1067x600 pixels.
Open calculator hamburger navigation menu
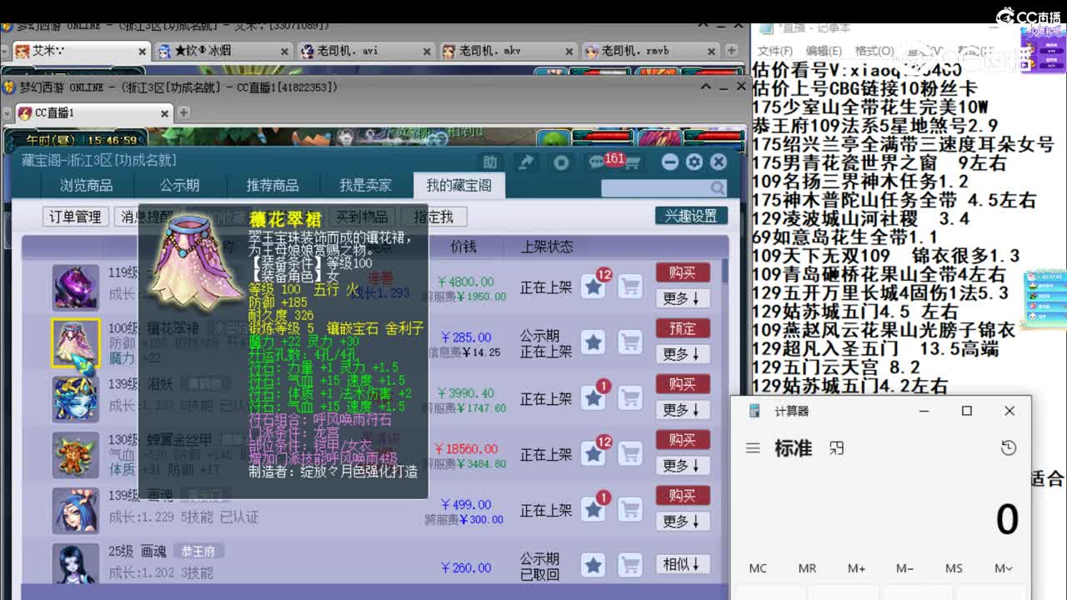(x=753, y=448)
